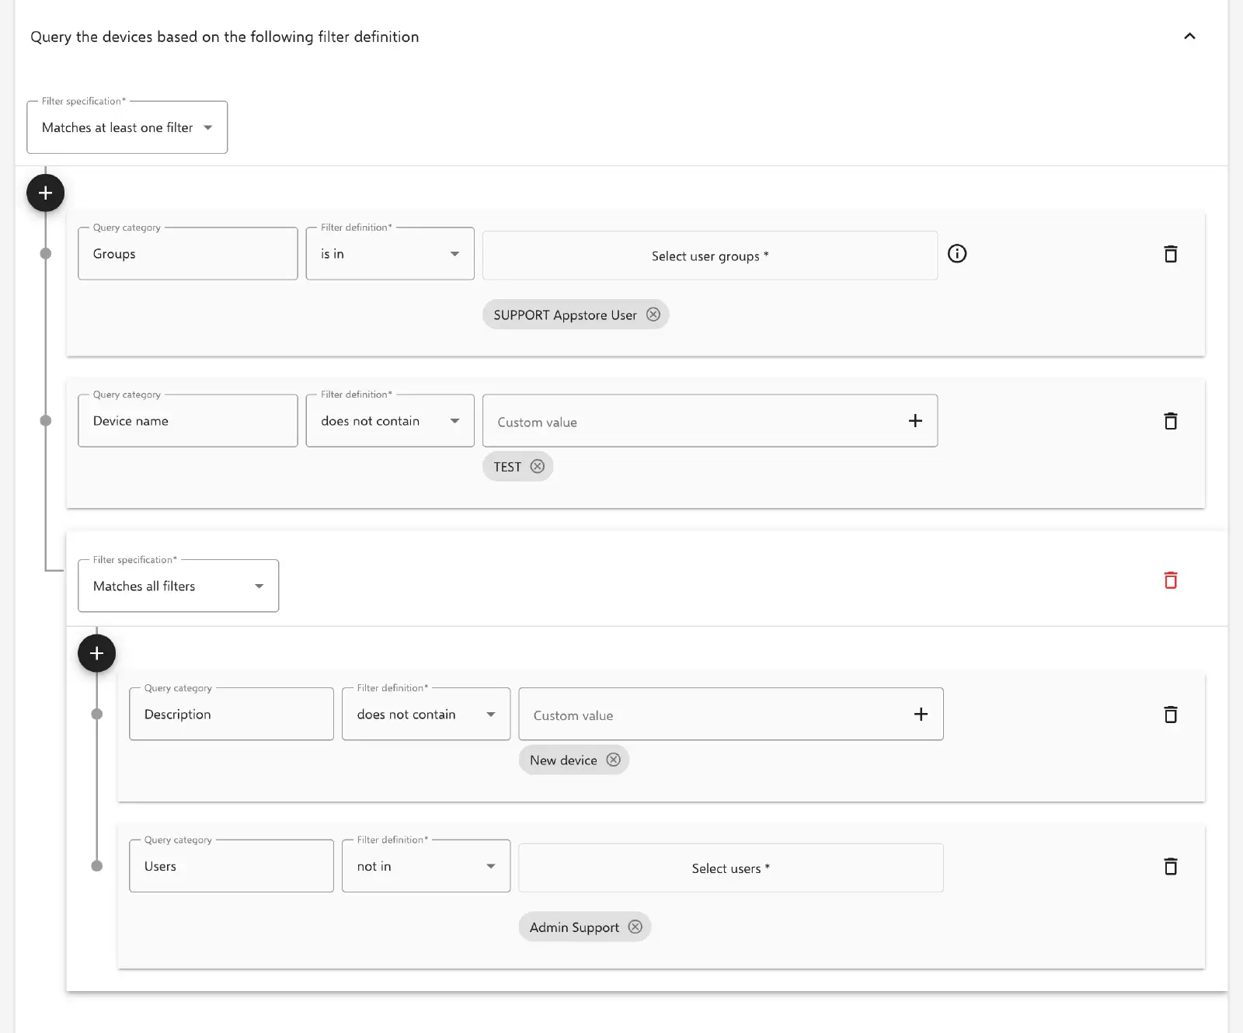Add a filter with the top plus button
This screenshot has width=1243, height=1033.
pyautogui.click(x=46, y=193)
